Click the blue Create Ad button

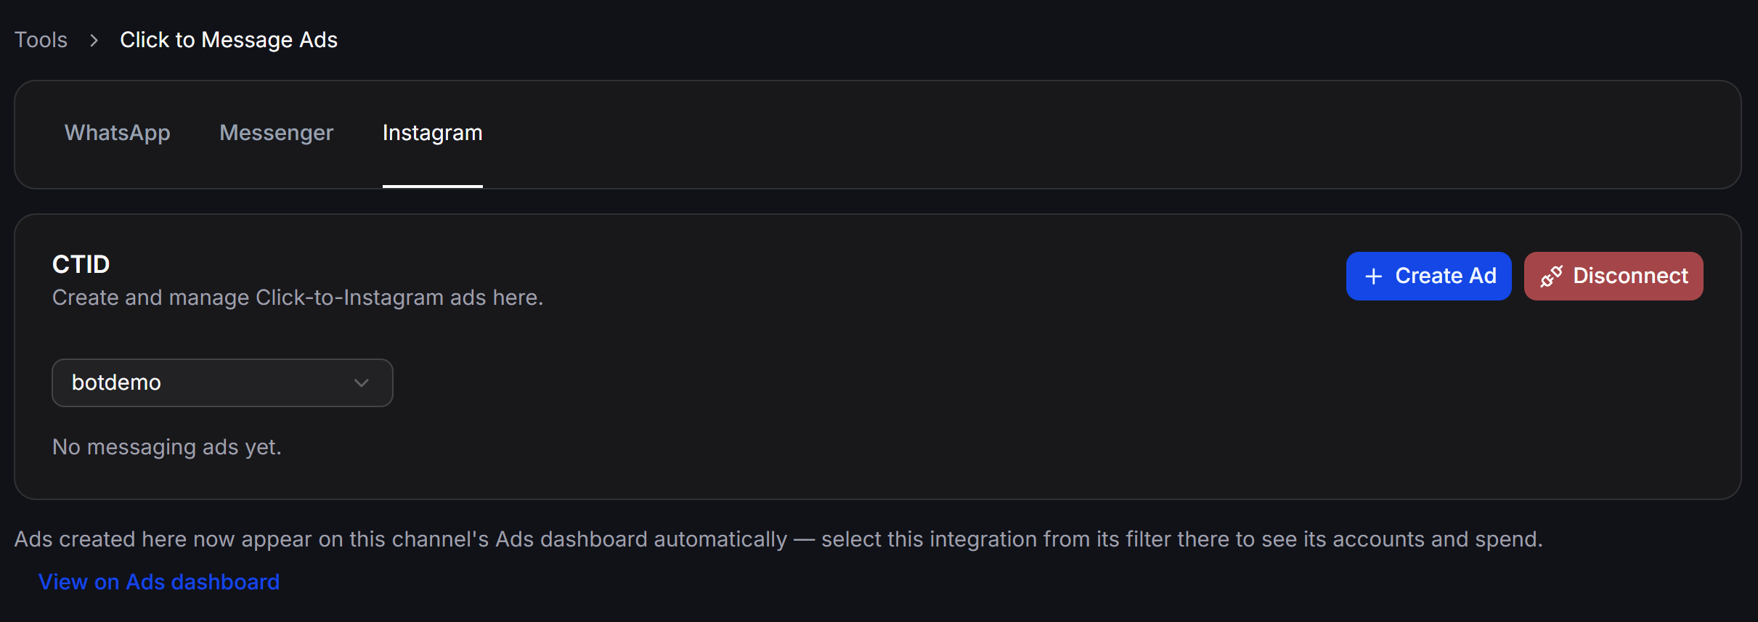(x=1428, y=276)
